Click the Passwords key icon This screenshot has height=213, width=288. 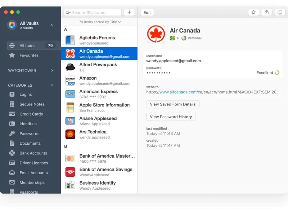[x=12, y=133]
